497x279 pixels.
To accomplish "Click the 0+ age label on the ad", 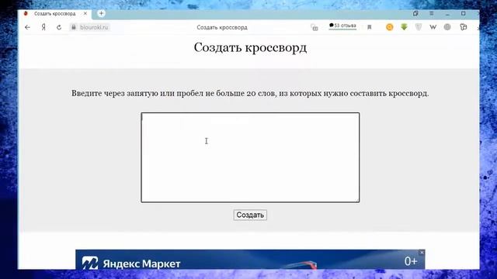I will pyautogui.click(x=411, y=261).
